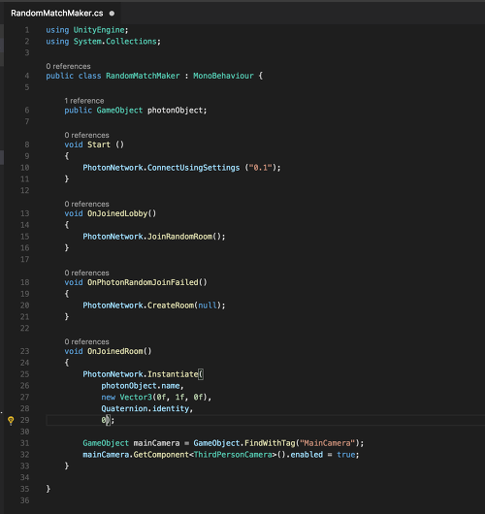
Task: Click Quaternion.identity argument
Action: pos(145,408)
